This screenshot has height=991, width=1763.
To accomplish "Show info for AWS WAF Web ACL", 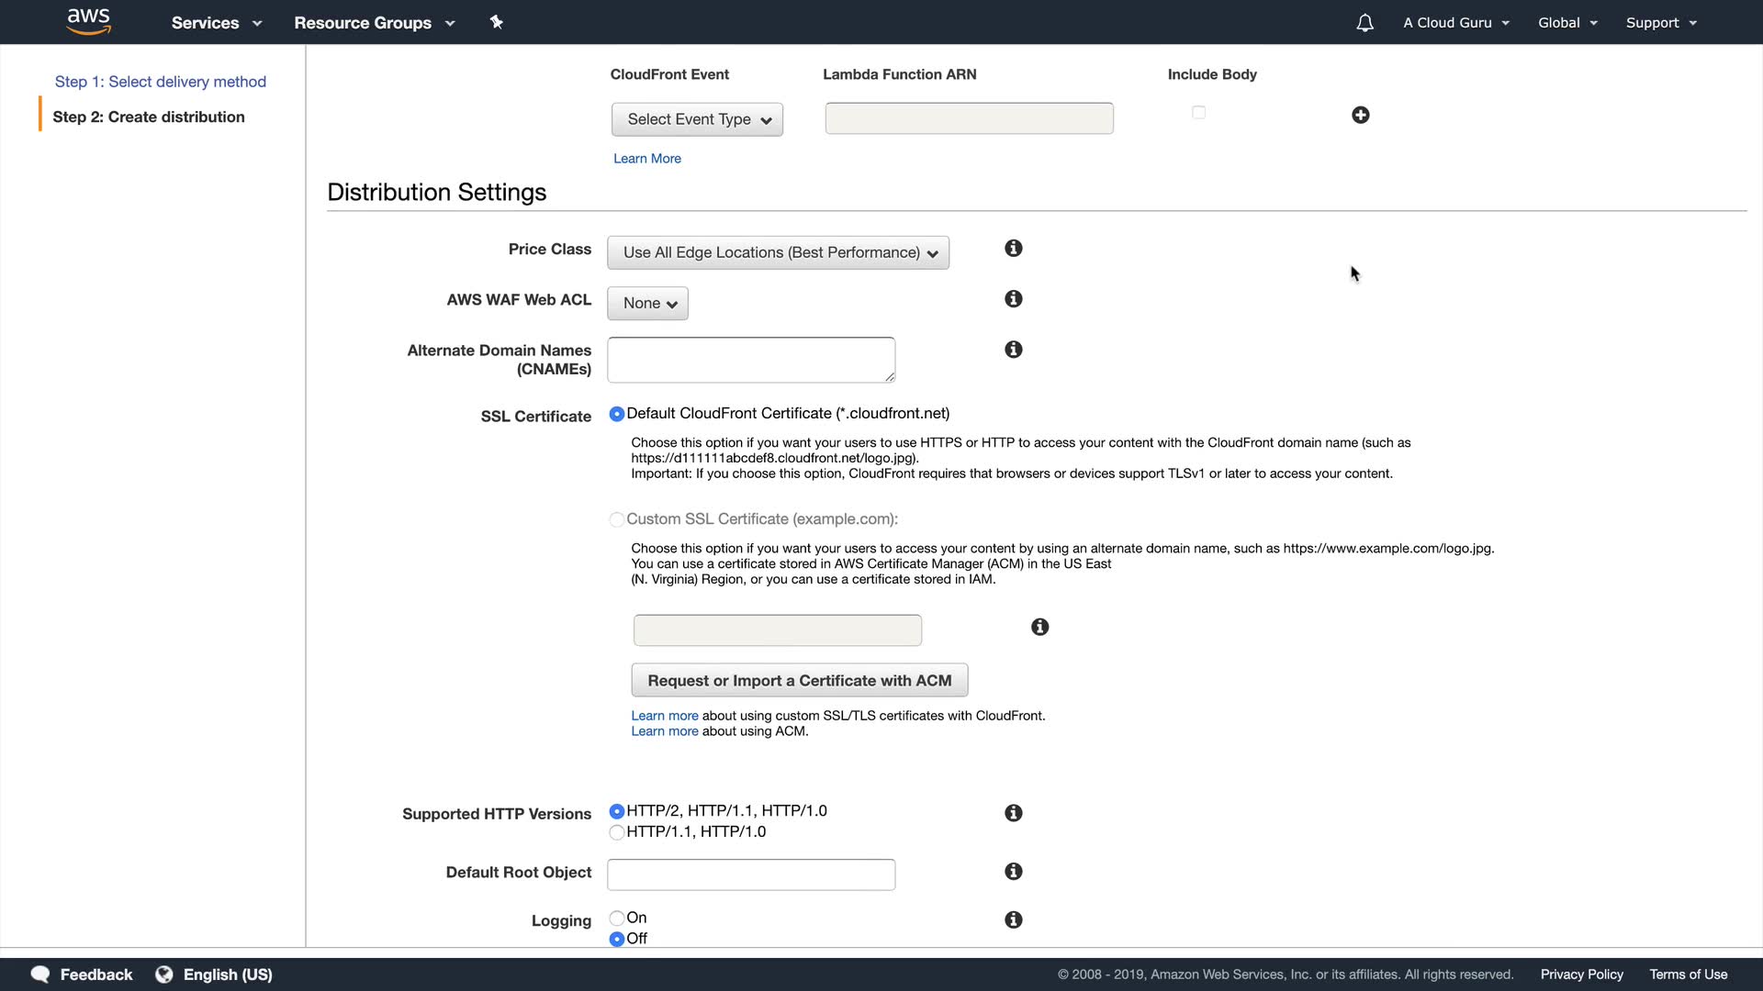I will (x=1013, y=299).
